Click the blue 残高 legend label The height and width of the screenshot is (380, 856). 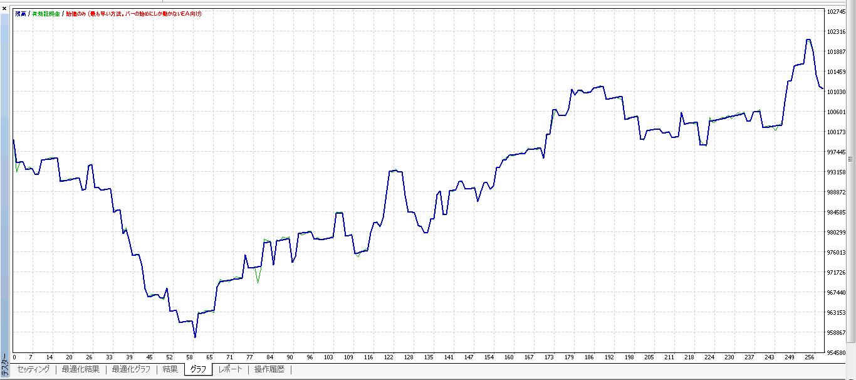(x=20, y=13)
